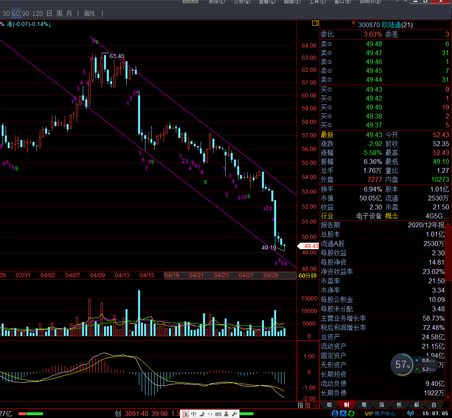Click the financial panel scrollbar track
Viewport: 452px width, 418px height.
point(448,311)
